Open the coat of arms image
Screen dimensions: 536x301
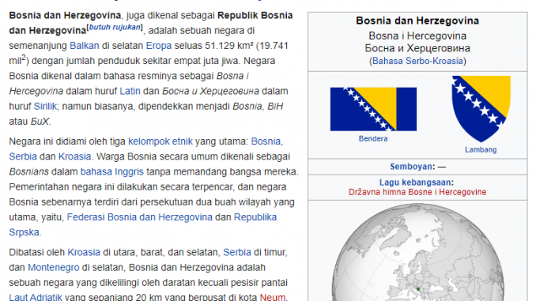481,109
